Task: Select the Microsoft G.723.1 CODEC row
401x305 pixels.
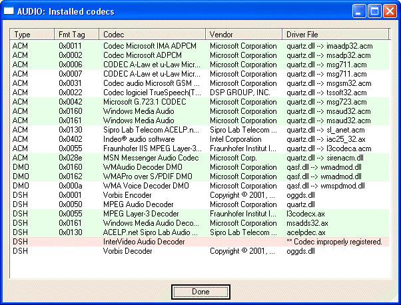Action: (x=200, y=102)
